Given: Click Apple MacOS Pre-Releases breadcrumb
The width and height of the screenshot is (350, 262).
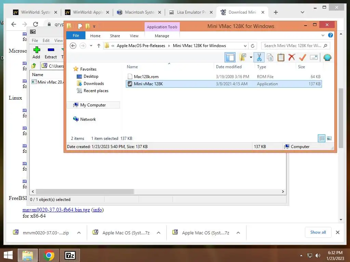Looking at the screenshot, I should tap(141, 46).
